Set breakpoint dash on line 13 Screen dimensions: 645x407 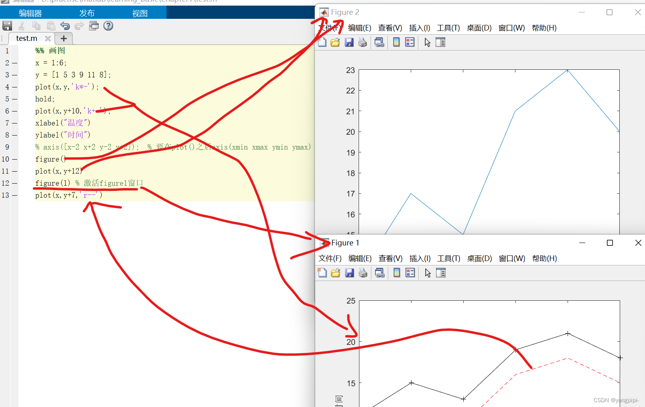pyautogui.click(x=14, y=195)
